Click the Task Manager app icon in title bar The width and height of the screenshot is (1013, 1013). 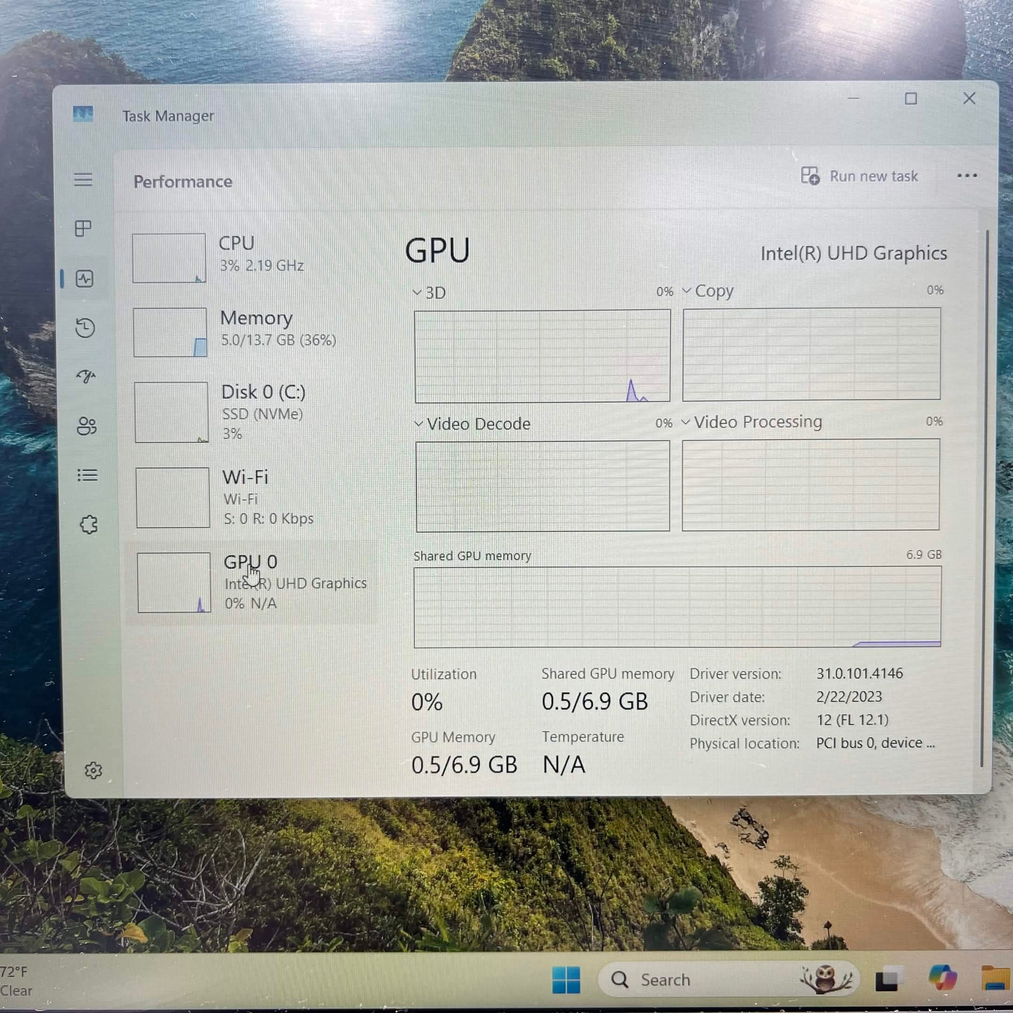[83, 115]
